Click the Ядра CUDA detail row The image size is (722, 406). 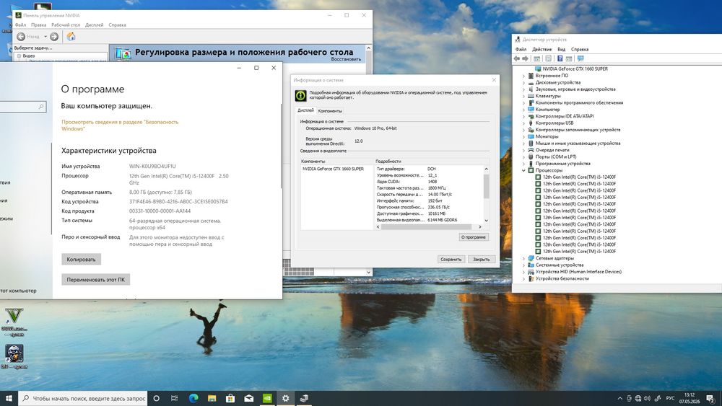coord(428,182)
